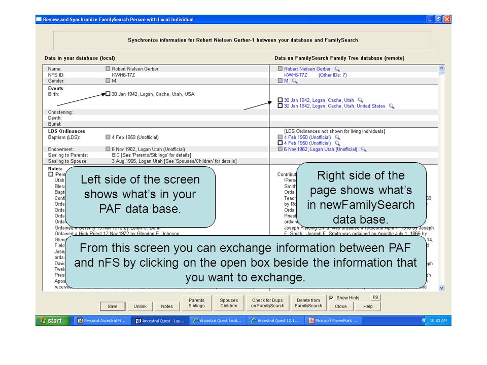Restore the dialog window with restore button
487x365 pixels.
[438, 19]
